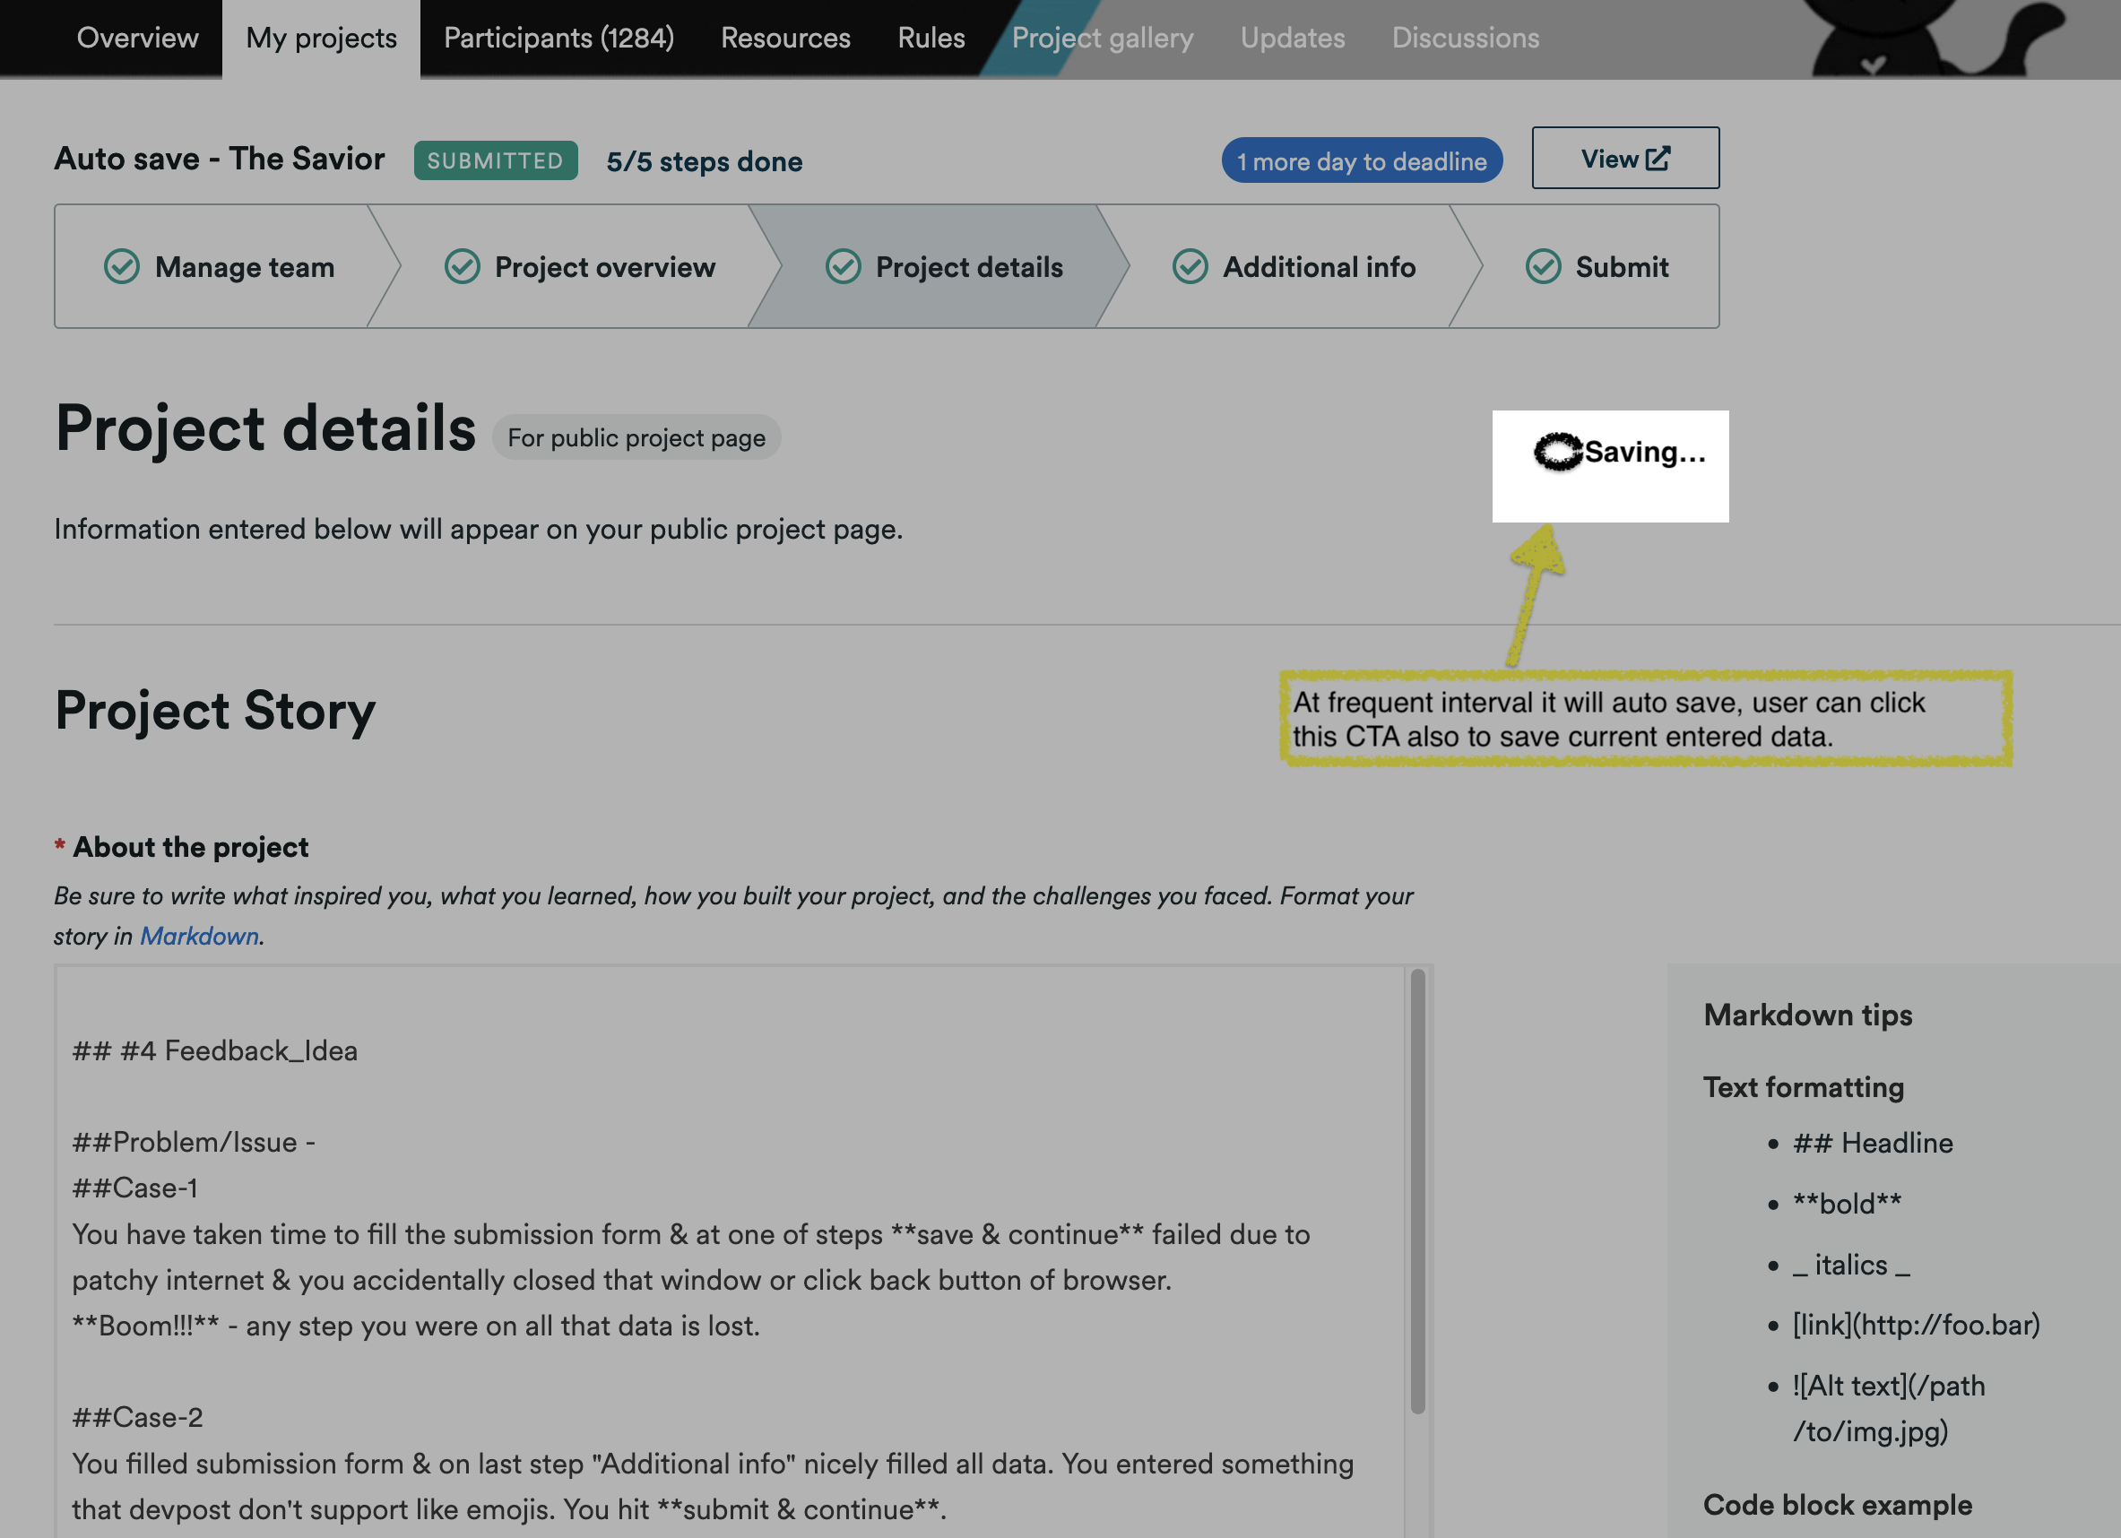Go to the Rules tab

931,38
